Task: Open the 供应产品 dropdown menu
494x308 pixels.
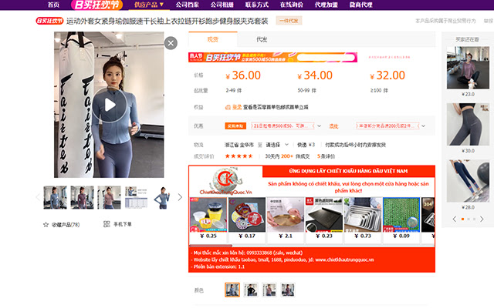Action: coord(149,5)
